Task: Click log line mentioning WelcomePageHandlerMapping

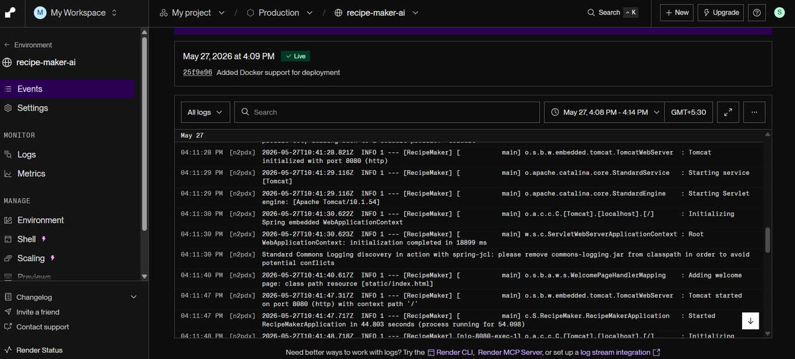Action: 470,280
